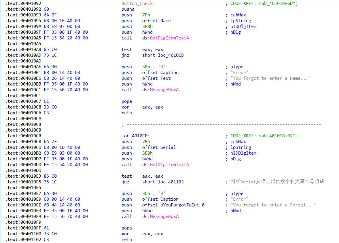Select the pusha instruction
The image size is (339, 243).
pyautogui.click(x=127, y=9)
